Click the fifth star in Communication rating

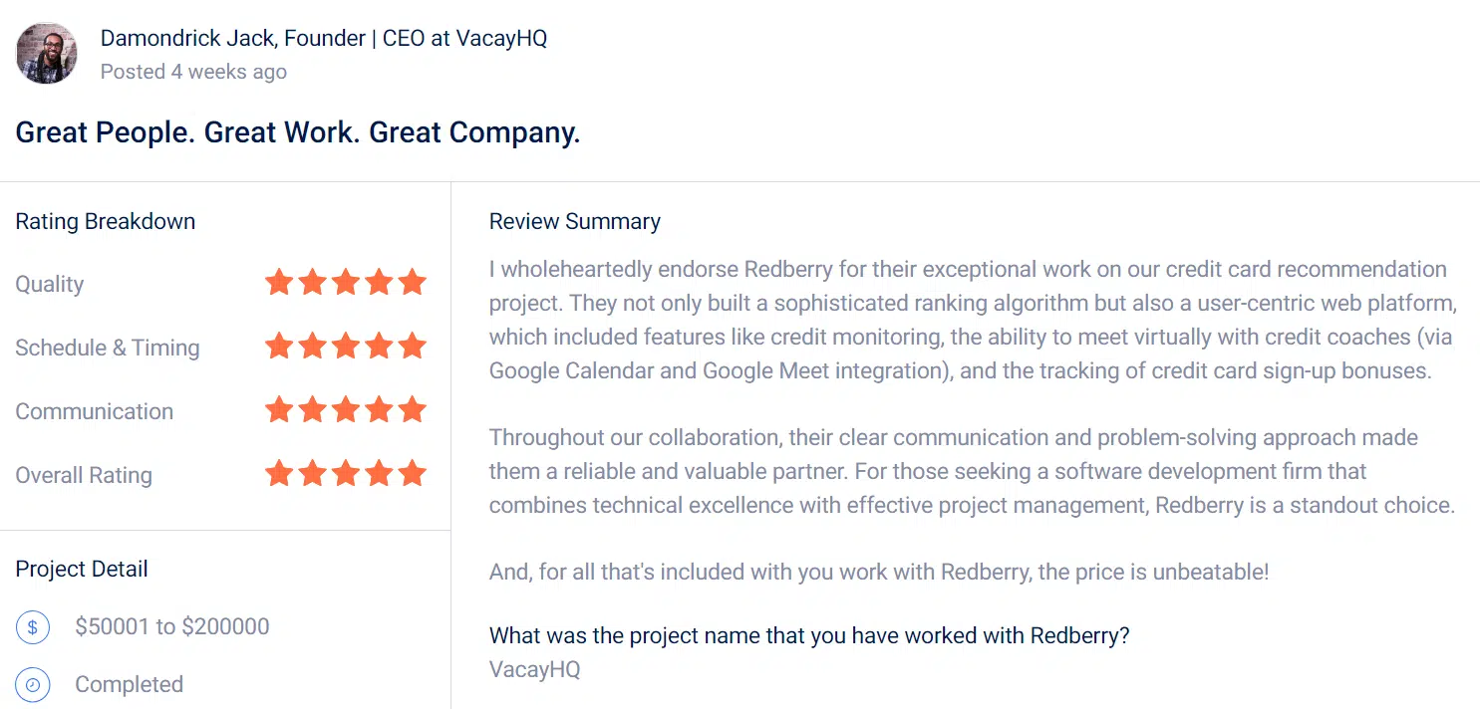click(x=412, y=410)
